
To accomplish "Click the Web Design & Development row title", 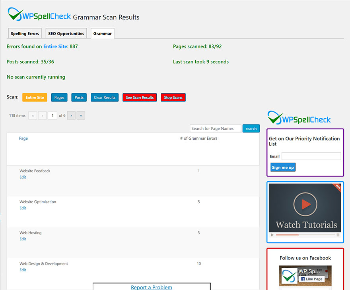I will coord(44,264).
